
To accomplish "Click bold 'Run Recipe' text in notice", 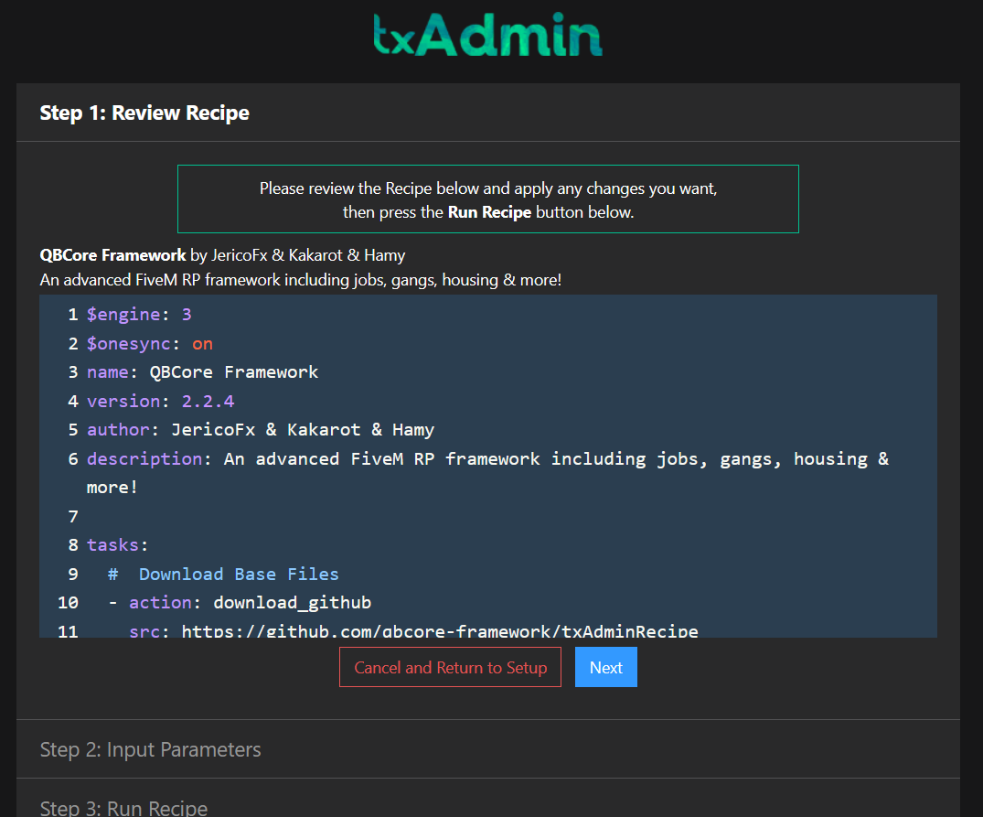I will [x=489, y=212].
